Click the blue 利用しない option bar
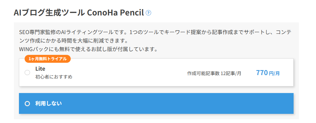This screenshot has height=123, width=316. [x=156, y=103]
